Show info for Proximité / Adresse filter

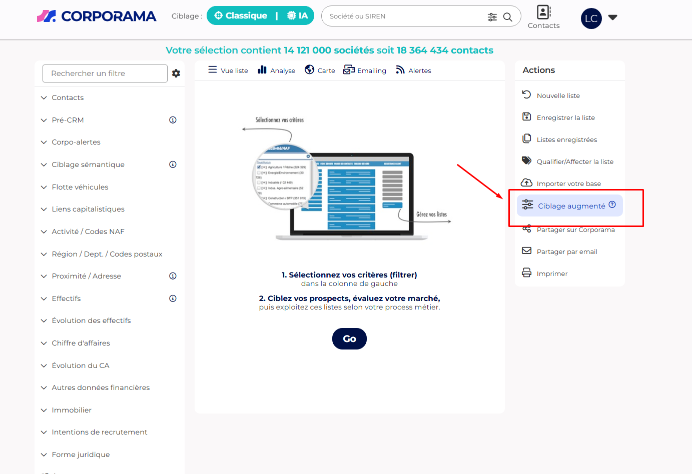173,276
